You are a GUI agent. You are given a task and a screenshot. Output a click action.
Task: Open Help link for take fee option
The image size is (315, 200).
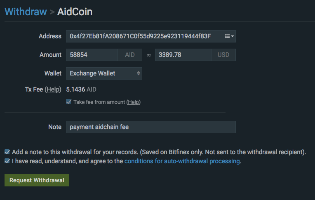(133, 102)
